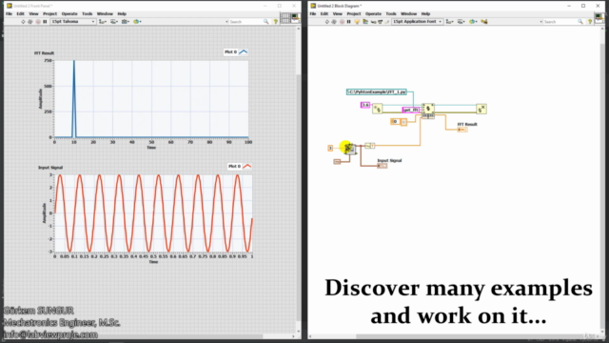Image resolution: width=609 pixels, height=343 pixels.
Task: Click Python Node in block diagram
Action: coord(428,111)
